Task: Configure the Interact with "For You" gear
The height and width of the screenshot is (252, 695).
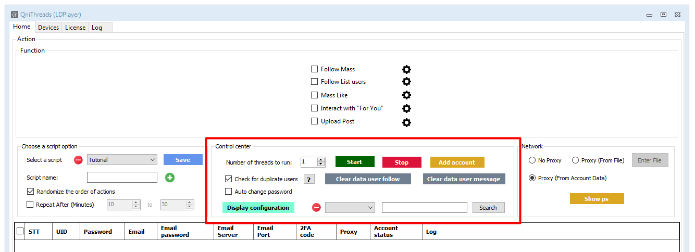Action: 406,108
